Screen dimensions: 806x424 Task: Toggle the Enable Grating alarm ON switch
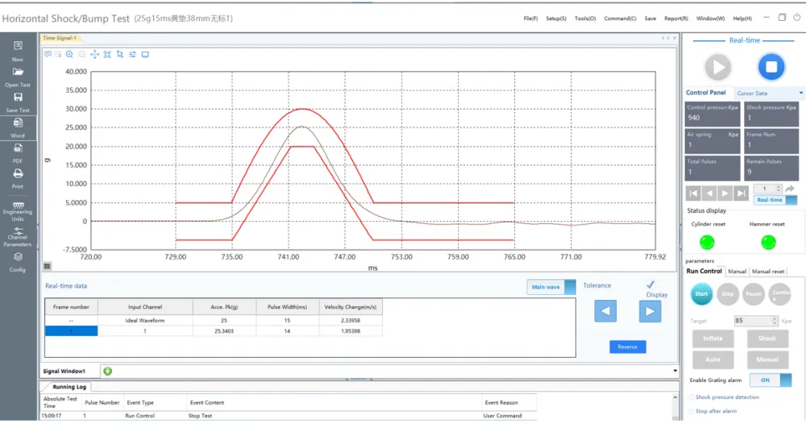[x=770, y=380]
